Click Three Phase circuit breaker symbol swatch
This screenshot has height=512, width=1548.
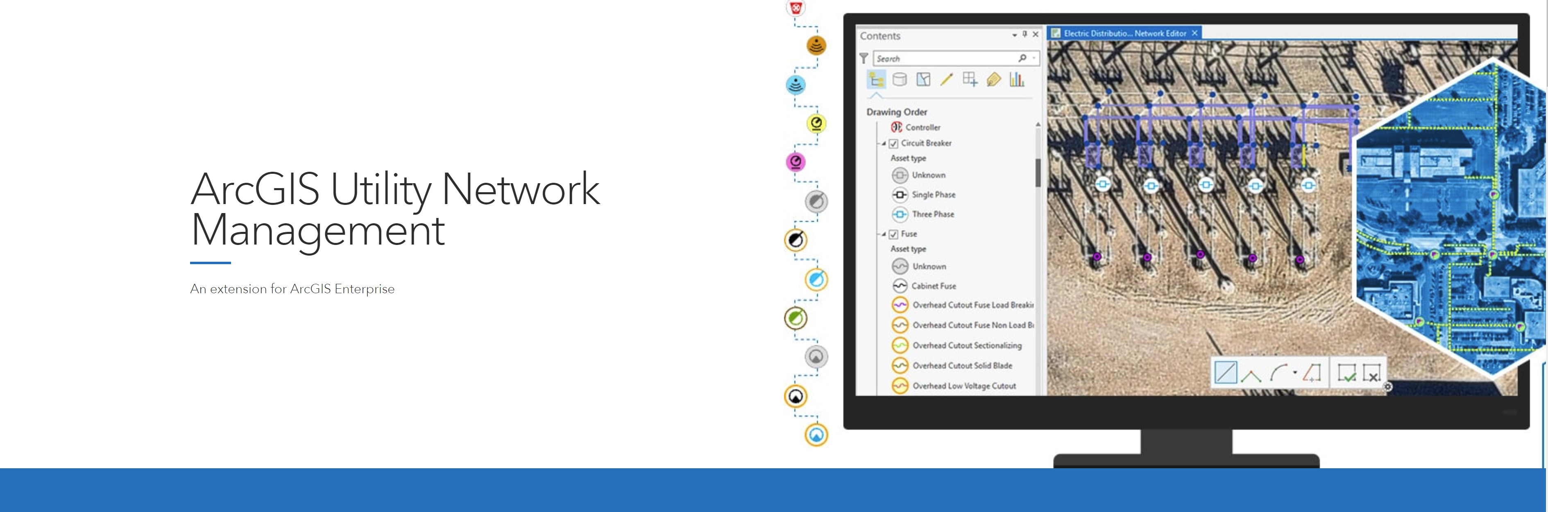900,214
